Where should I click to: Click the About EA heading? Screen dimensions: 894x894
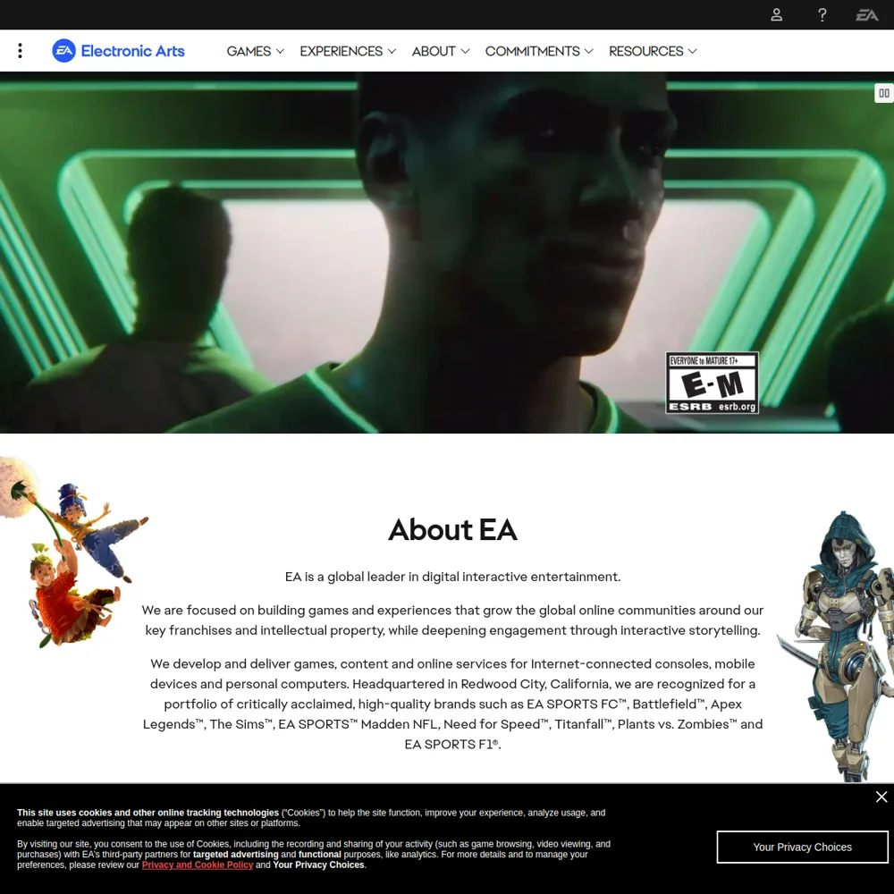tap(452, 529)
